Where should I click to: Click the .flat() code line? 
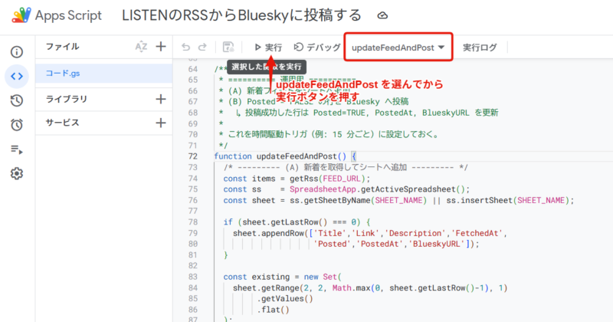click(274, 310)
